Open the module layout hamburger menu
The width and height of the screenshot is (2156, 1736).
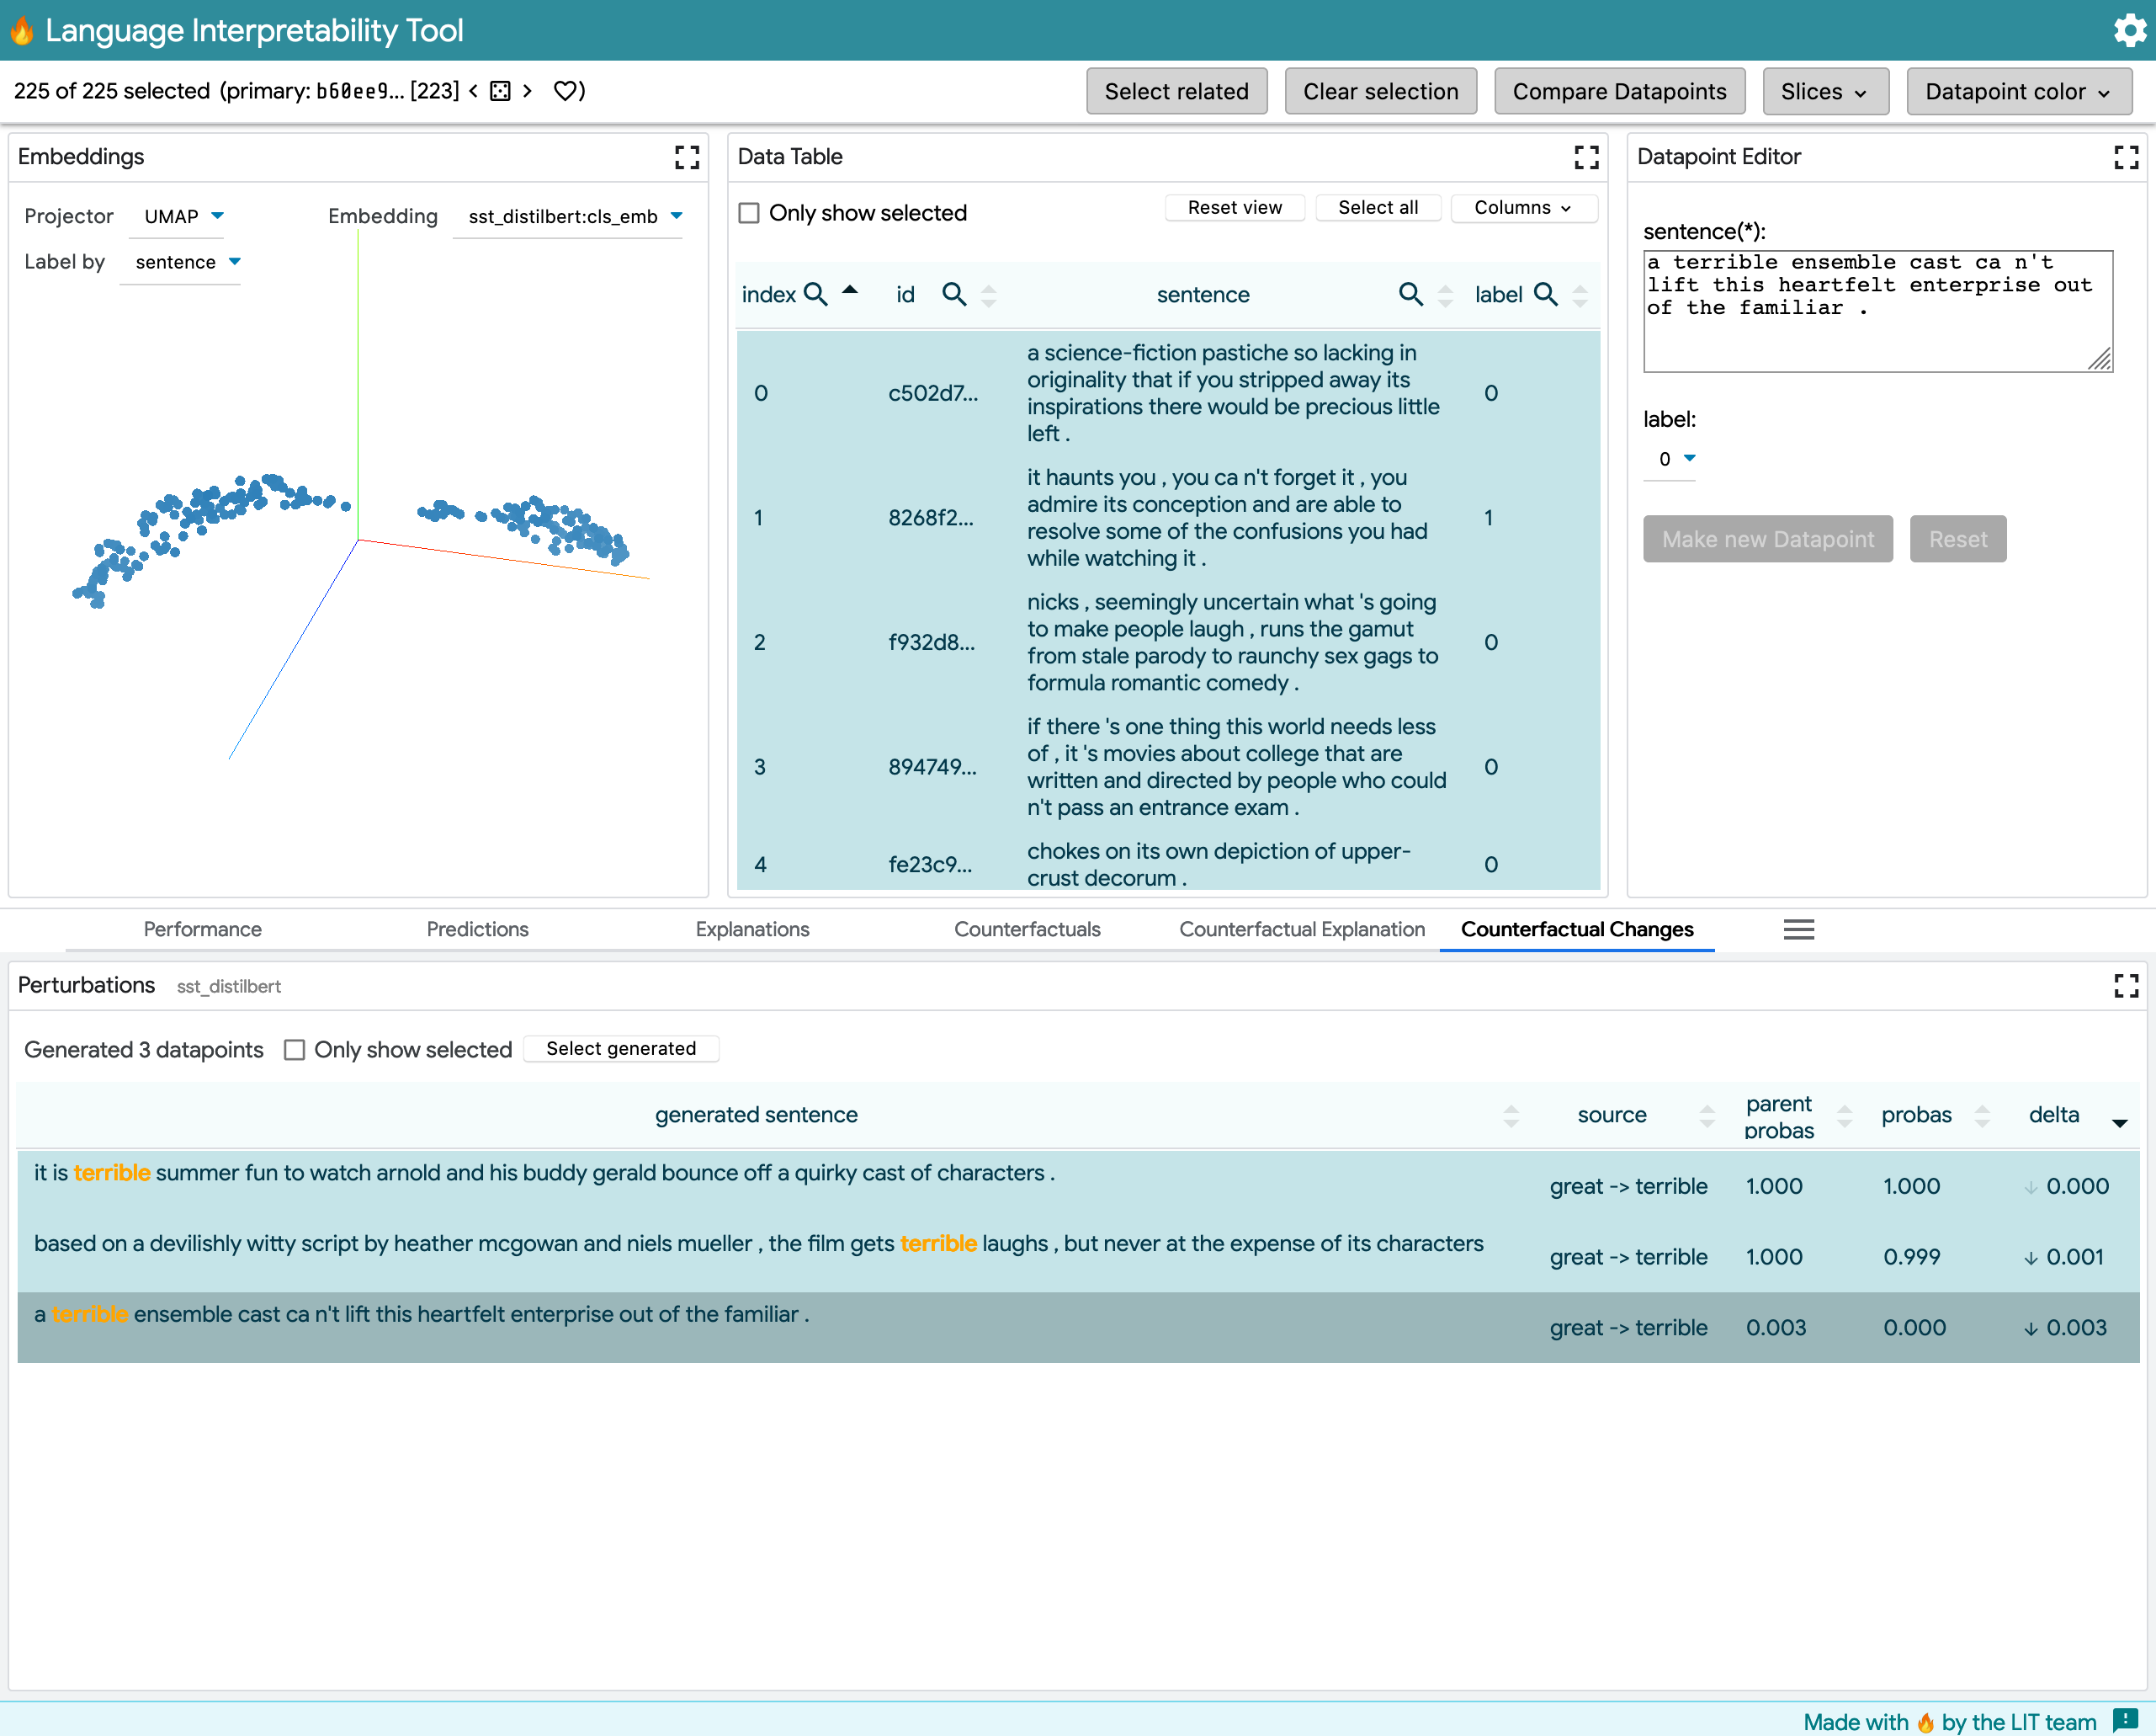(x=1799, y=929)
